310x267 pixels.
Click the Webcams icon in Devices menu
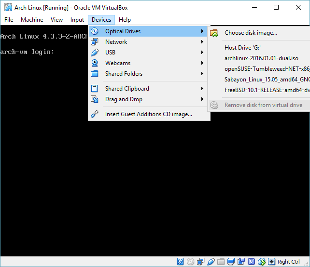click(x=95, y=63)
